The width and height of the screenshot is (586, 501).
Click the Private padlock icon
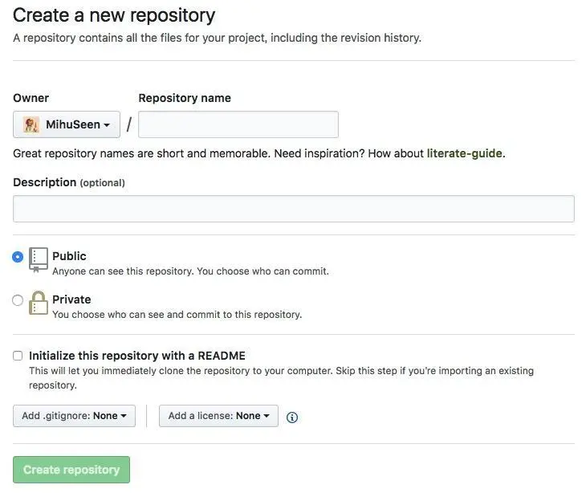pos(38,303)
